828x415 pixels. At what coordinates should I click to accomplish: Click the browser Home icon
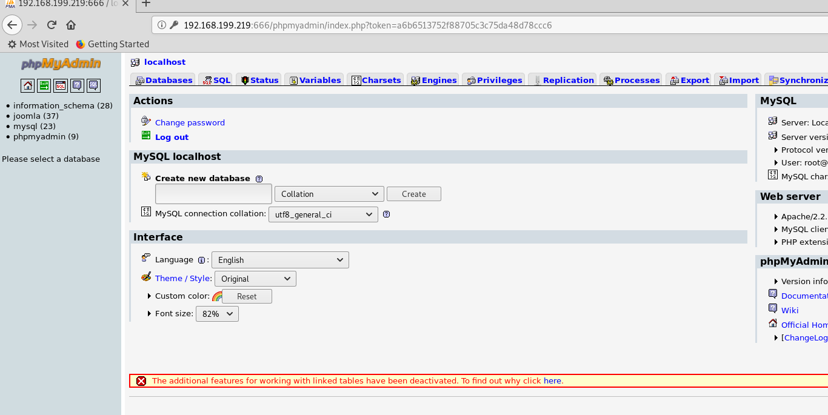tap(71, 25)
